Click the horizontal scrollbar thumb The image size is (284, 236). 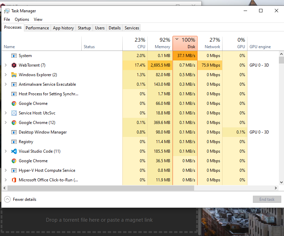pos(101,188)
